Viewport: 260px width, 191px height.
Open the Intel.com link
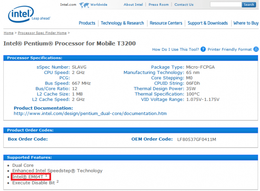tap(68, 4)
